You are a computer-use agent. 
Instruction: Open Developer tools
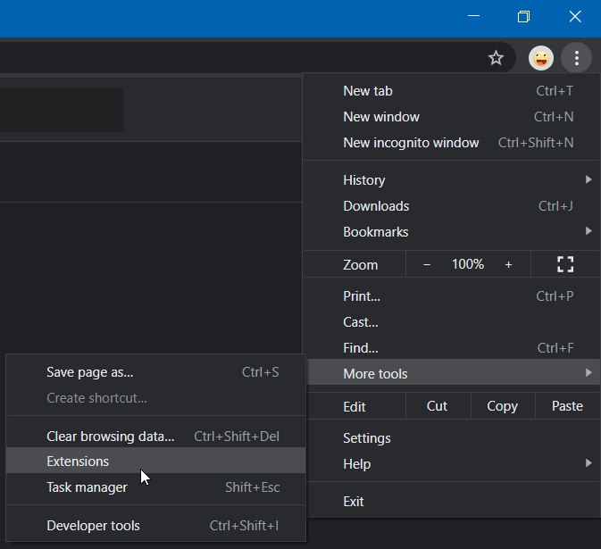(x=93, y=526)
